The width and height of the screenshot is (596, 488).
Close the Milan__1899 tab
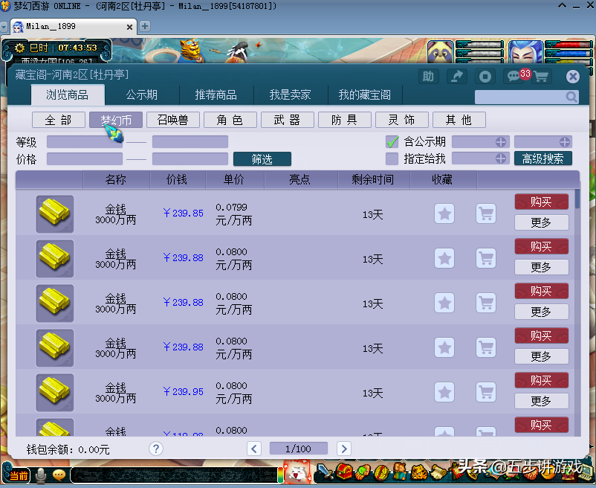(129, 27)
